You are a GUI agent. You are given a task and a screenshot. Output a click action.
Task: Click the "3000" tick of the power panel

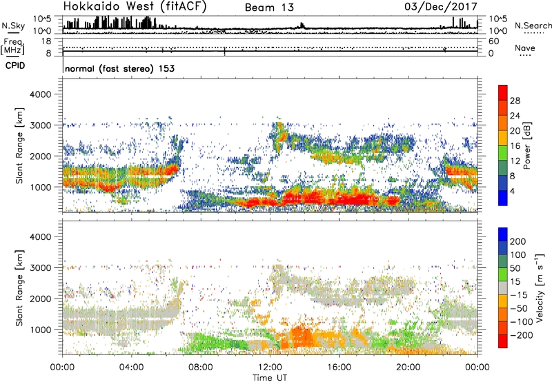[x=40, y=125]
